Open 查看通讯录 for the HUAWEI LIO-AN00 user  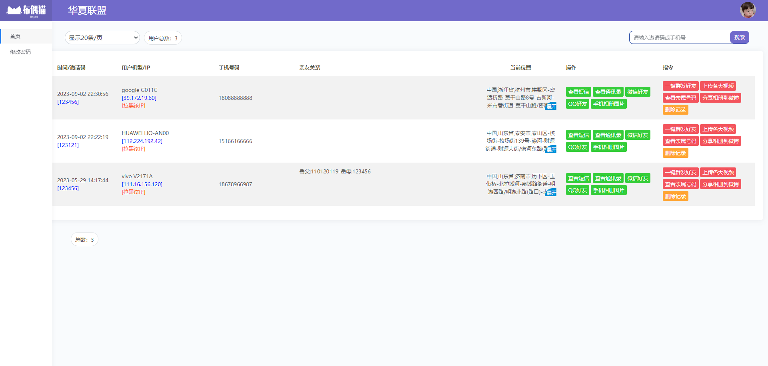[x=608, y=135]
